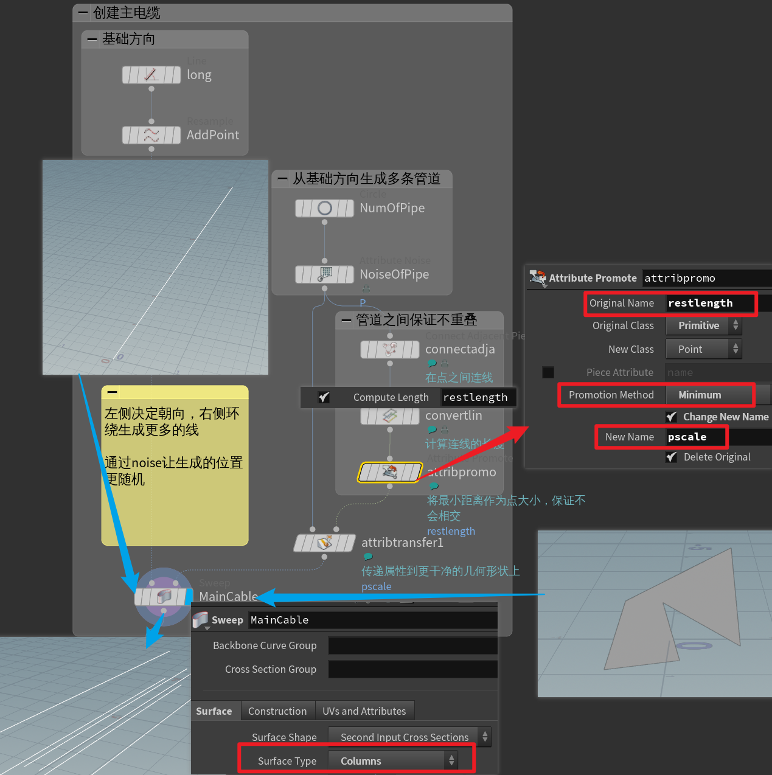Click the NoiseOfPipe attribute noise node
Screen dimensions: 772x775
tap(324, 274)
